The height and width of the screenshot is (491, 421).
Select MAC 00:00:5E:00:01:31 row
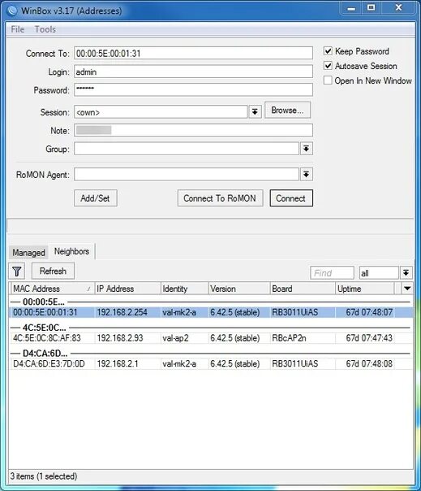point(211,312)
